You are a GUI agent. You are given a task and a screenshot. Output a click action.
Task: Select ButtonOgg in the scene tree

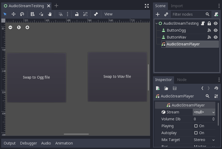[176, 30]
